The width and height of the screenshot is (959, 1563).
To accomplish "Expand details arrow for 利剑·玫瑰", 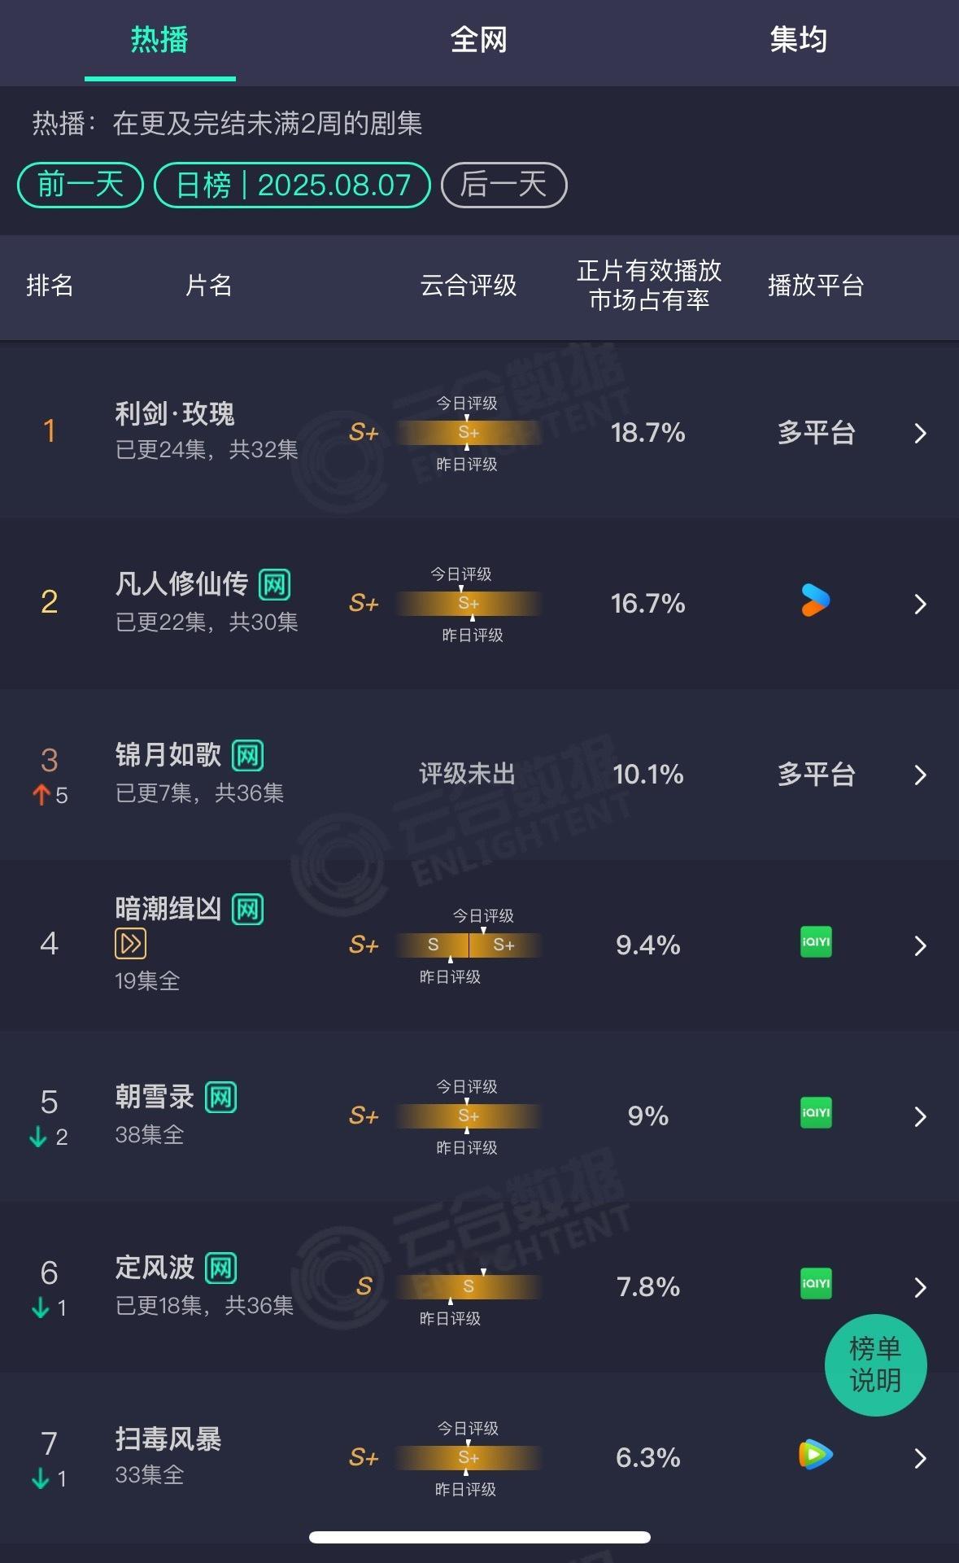I will [x=920, y=433].
